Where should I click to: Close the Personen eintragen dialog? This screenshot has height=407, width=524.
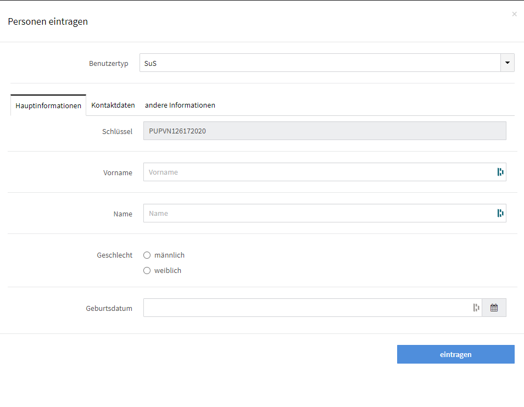coord(514,14)
